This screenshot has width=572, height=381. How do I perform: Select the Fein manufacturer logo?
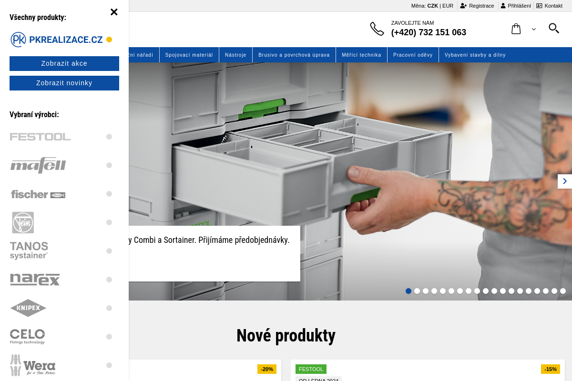23,222
